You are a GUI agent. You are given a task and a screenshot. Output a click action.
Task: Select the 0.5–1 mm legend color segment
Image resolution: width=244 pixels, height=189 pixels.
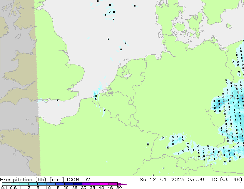pos(15,184)
